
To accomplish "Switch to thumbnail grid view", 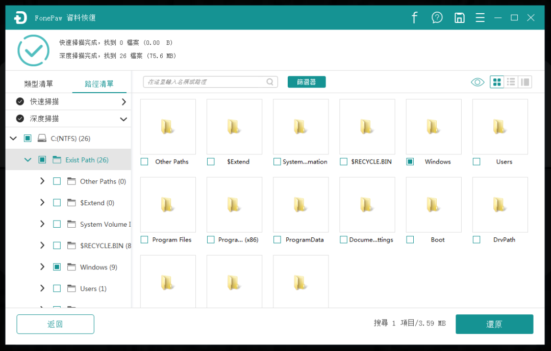I will coord(497,82).
